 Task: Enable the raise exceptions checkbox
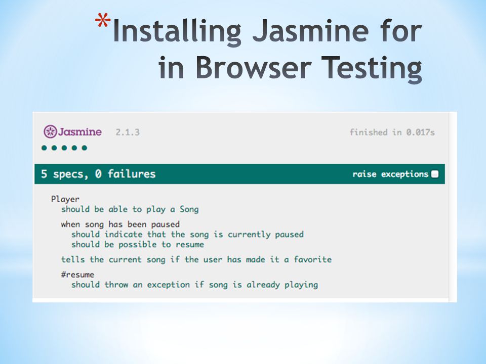coord(435,174)
